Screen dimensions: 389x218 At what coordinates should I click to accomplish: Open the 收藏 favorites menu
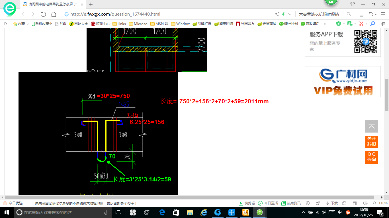pos(21,24)
